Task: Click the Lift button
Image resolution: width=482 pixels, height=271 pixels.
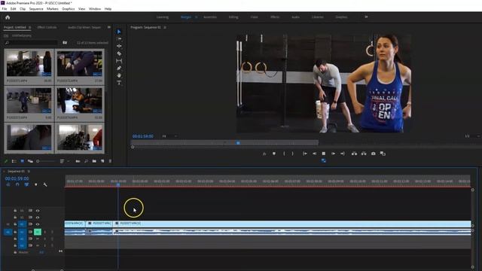Action: click(x=354, y=154)
